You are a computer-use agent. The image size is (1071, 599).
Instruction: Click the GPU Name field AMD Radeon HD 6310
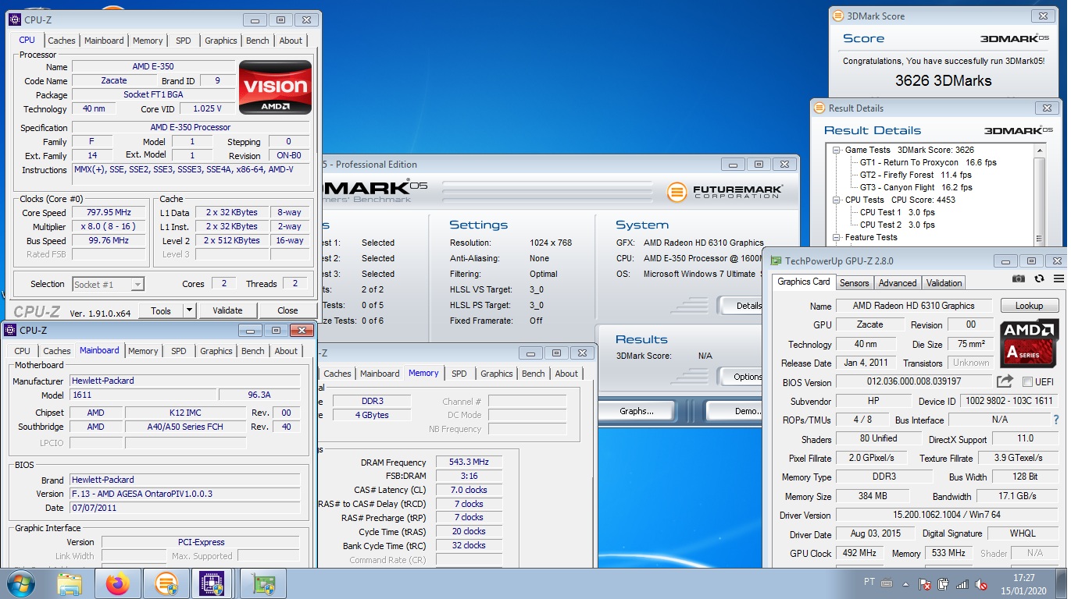(x=913, y=306)
